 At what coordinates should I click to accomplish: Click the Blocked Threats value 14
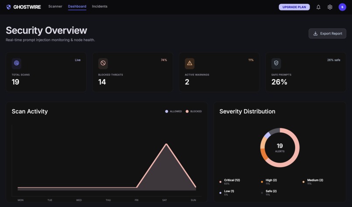[x=102, y=82]
